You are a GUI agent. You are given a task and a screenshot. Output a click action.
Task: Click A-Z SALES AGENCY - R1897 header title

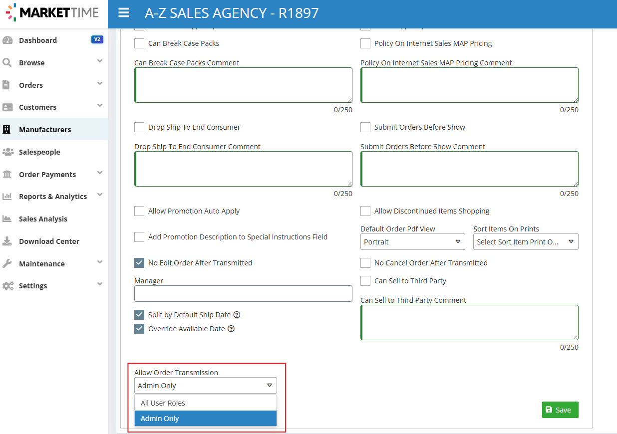pyautogui.click(x=232, y=13)
